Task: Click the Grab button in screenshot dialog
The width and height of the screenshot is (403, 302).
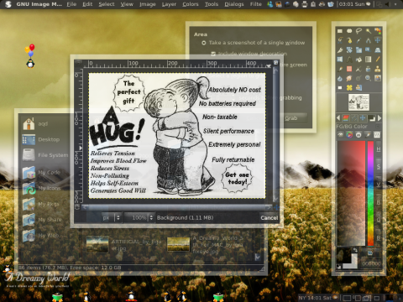Action: click(291, 118)
